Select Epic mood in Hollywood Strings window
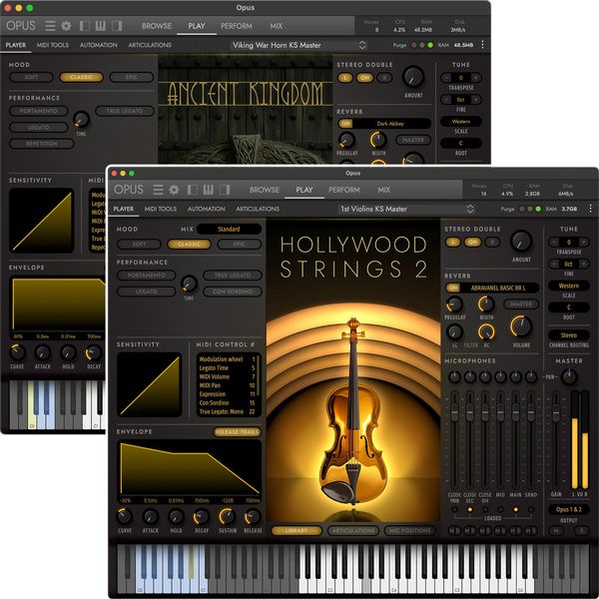This screenshot has height=599, width=599. (x=240, y=245)
